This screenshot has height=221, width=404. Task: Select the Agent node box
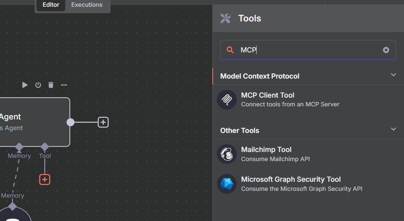(35, 122)
